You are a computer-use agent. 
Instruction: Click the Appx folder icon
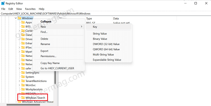[23, 22]
